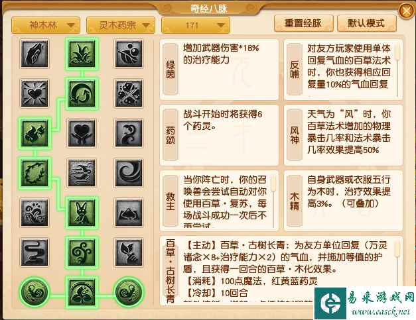The width and height of the screenshot is (416, 320).
Task: Select the right round green vine node
Action: [x=129, y=292]
